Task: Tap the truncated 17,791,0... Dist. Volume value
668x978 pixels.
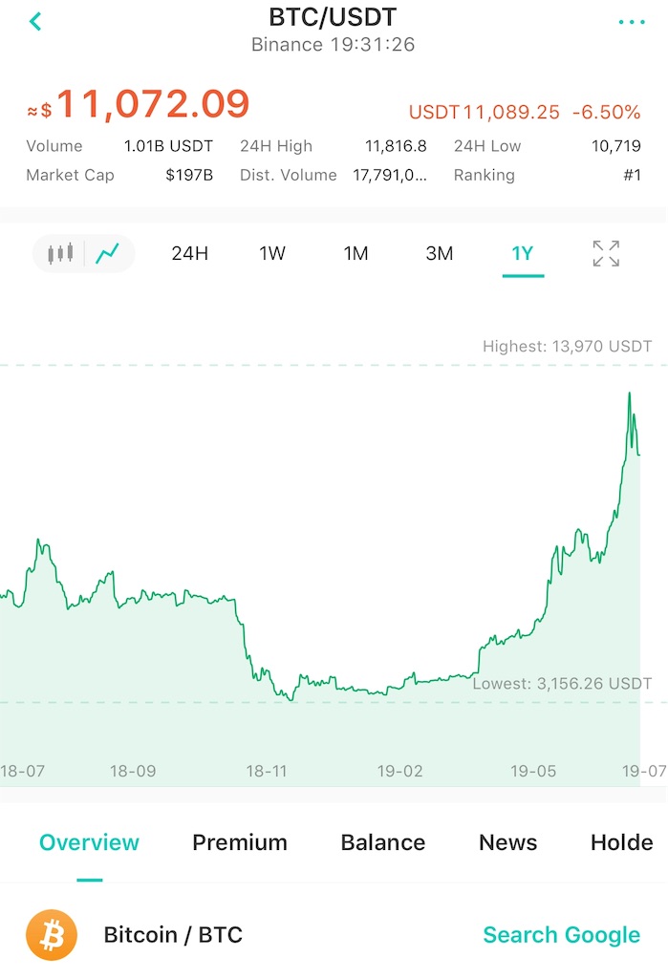Action: click(x=390, y=176)
